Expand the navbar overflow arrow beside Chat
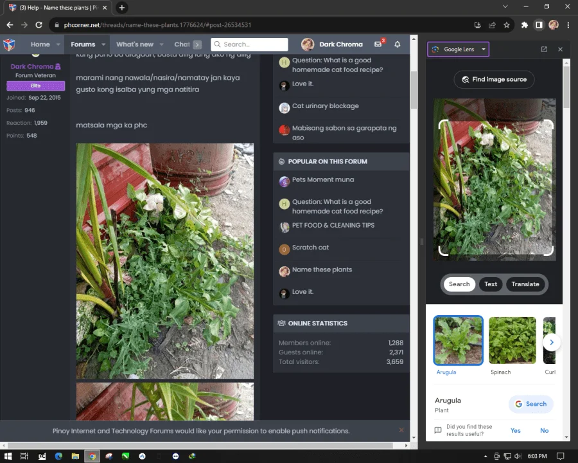This screenshot has width=578, height=463. click(x=197, y=44)
